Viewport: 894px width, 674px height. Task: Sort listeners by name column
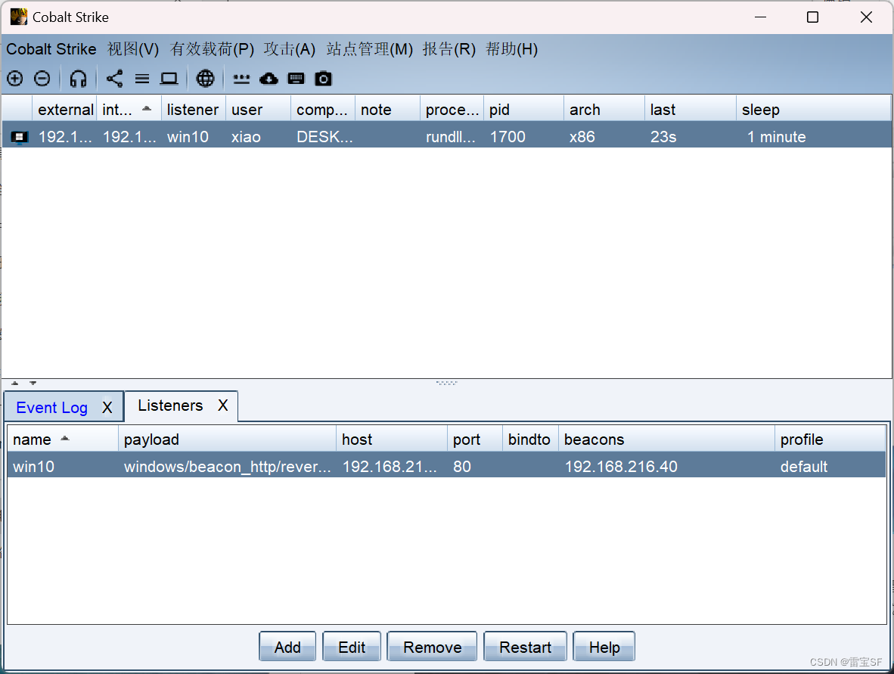63,439
